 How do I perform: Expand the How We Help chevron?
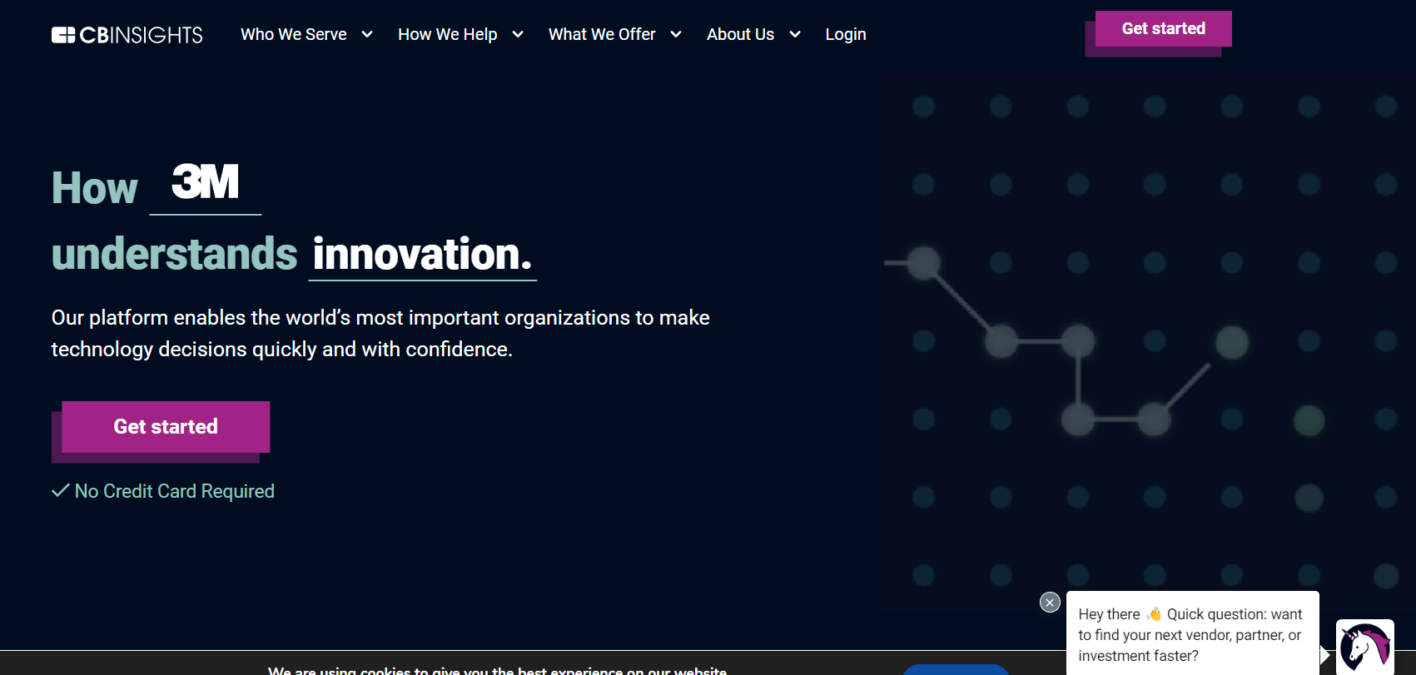tap(518, 34)
